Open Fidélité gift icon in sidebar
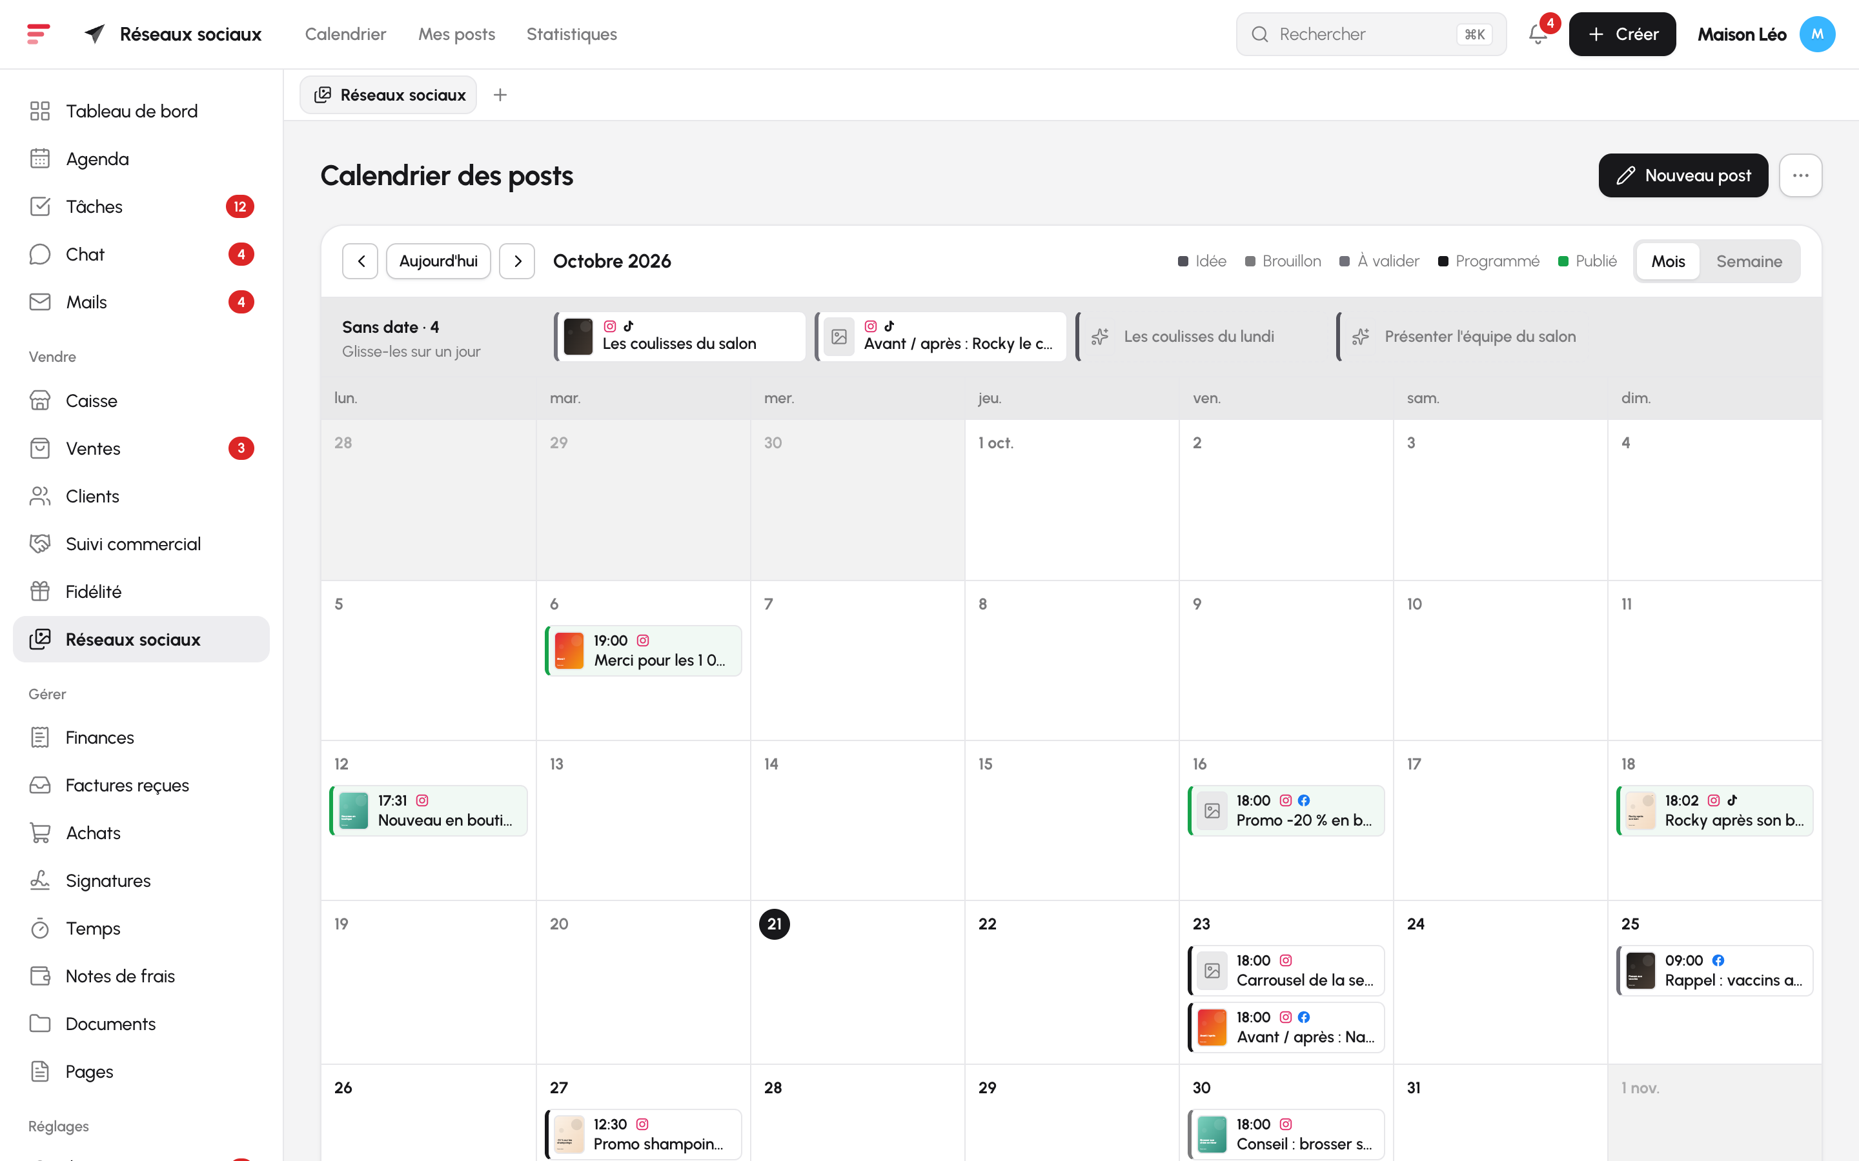Screen dimensions: 1859x1161 coord(40,591)
